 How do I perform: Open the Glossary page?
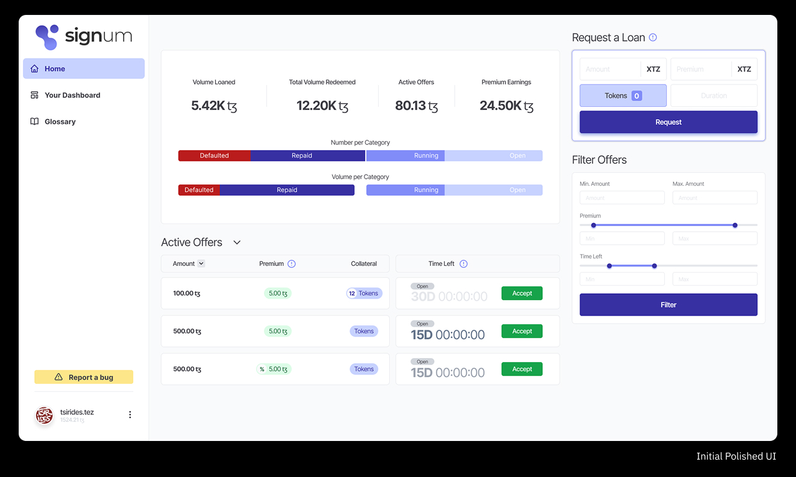click(x=60, y=122)
